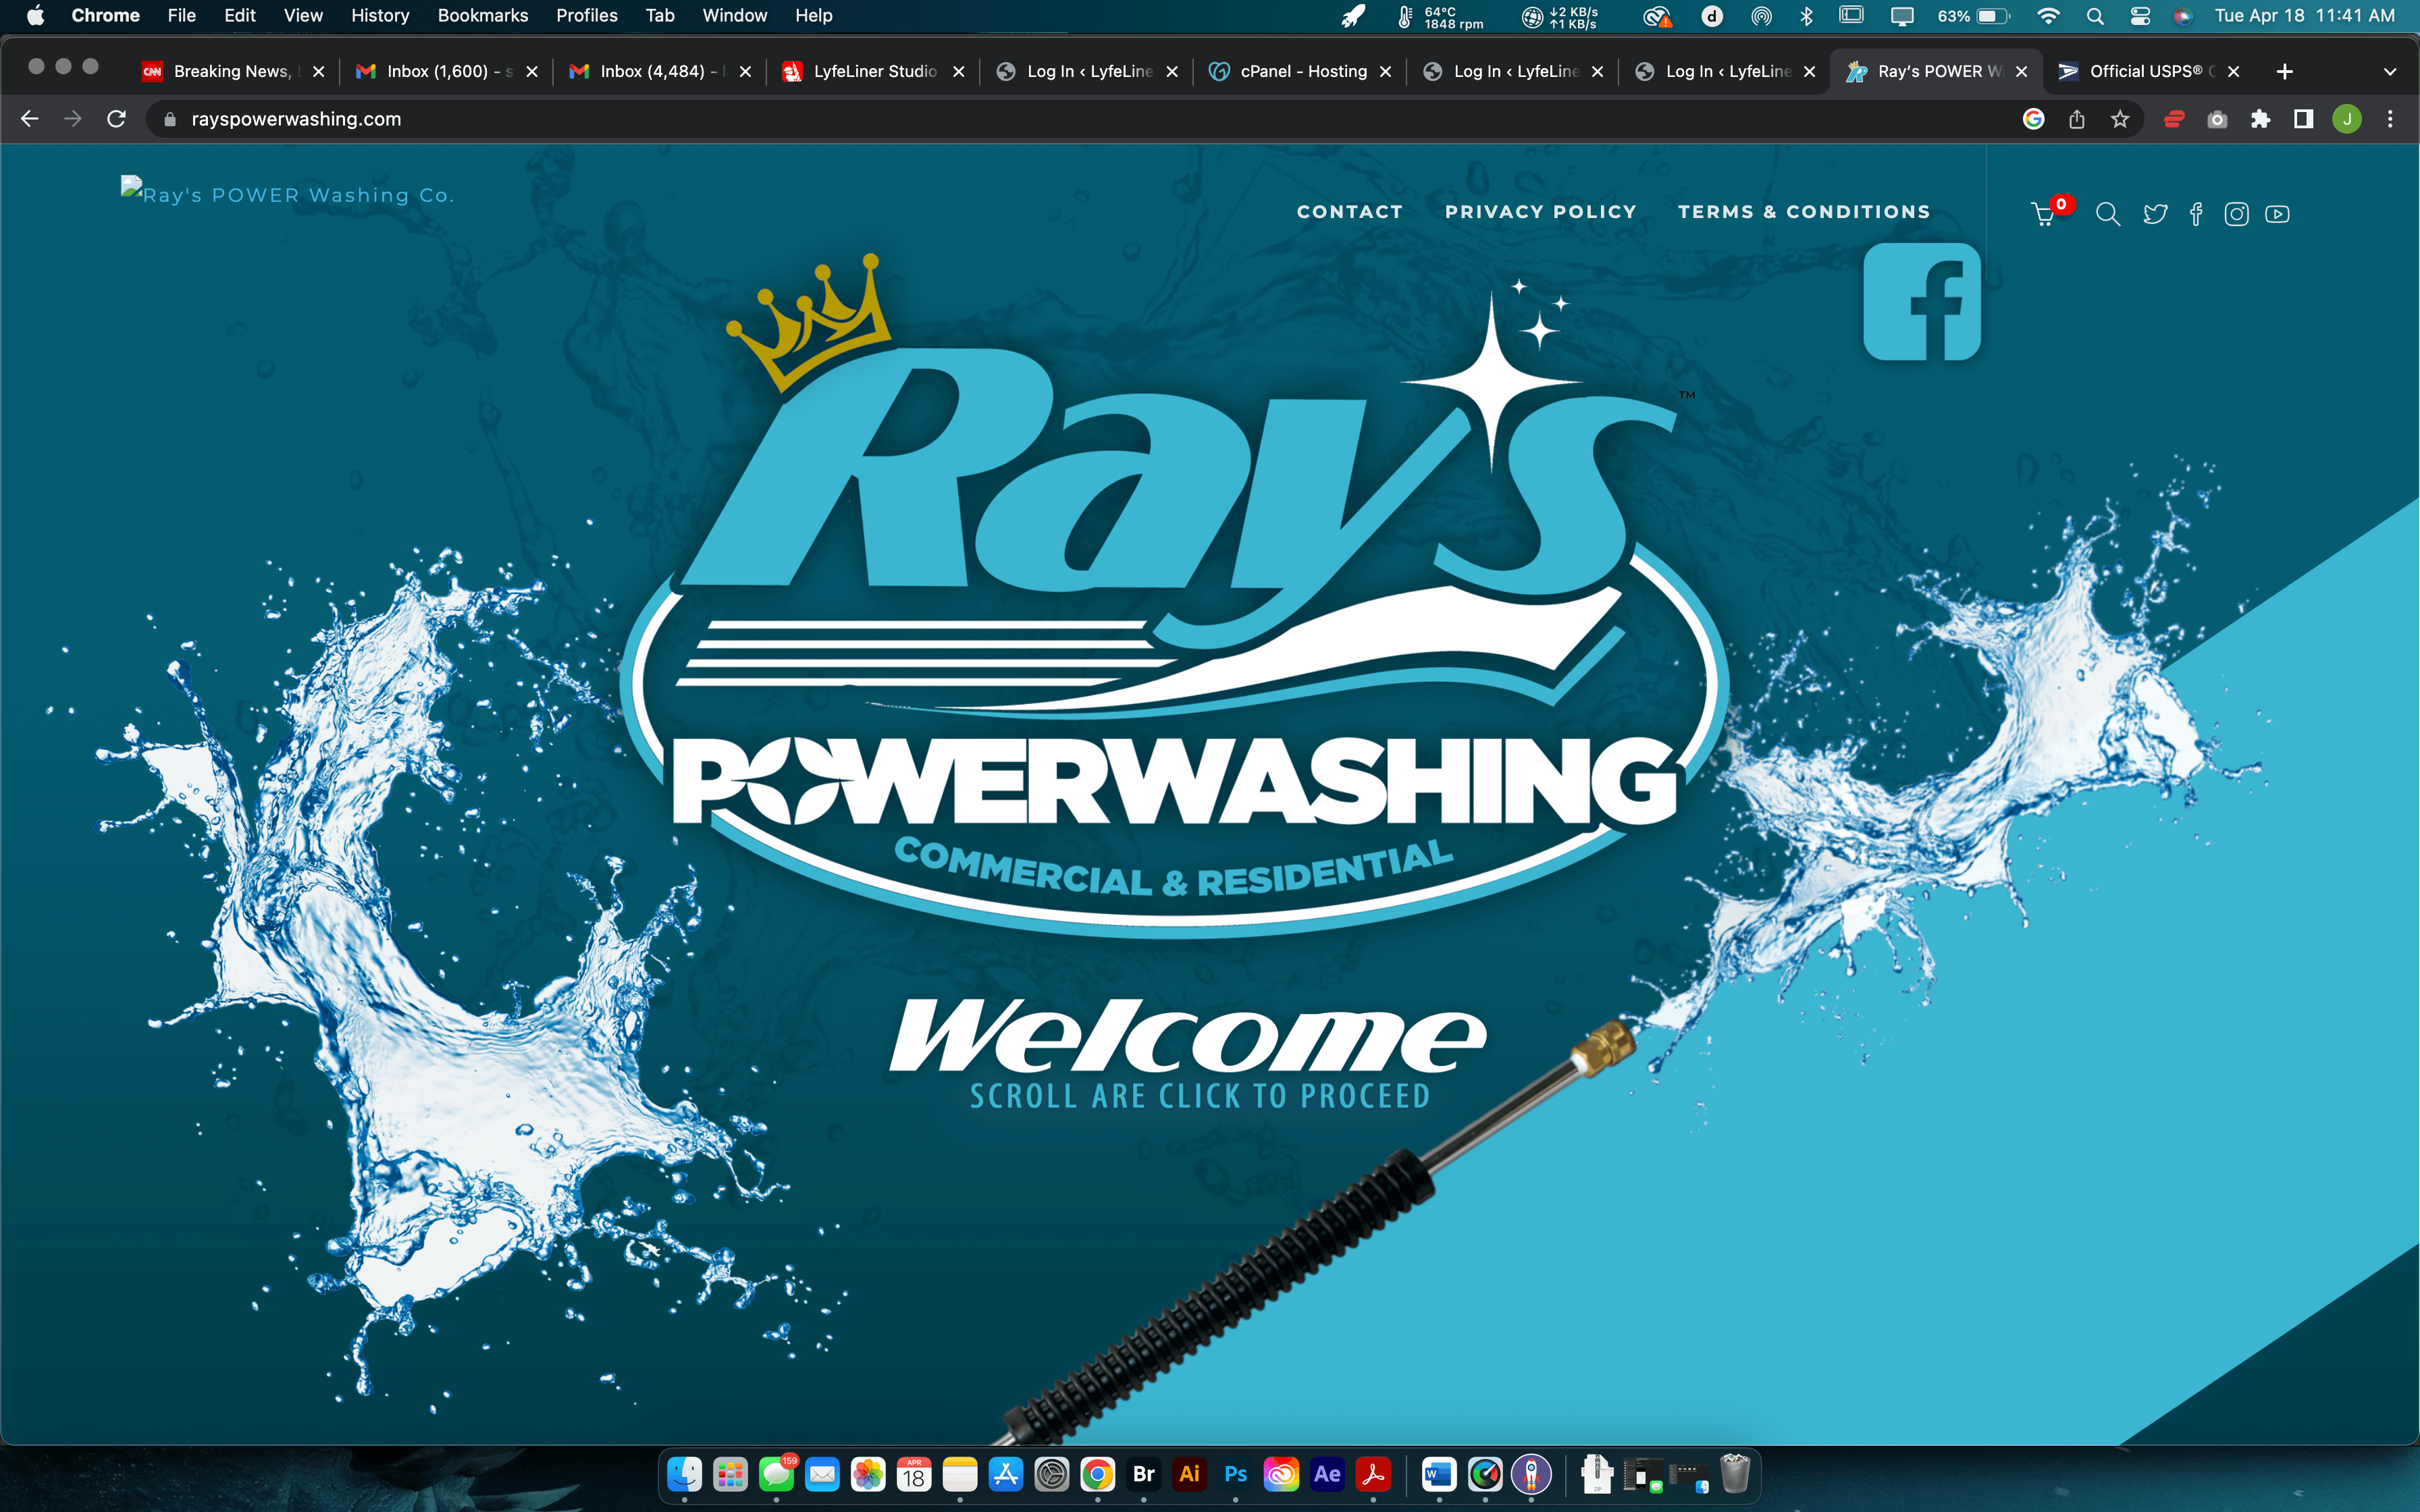Bookmark page with the star icon
Viewport: 2420px width, 1512px height.
click(x=2120, y=119)
